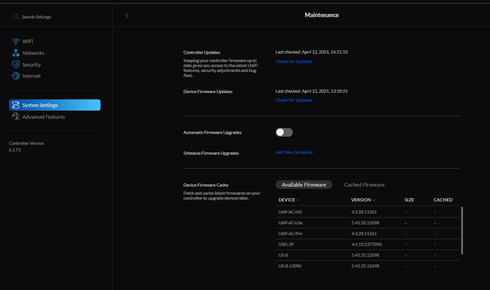Click the search magnifier icon
The height and width of the screenshot is (290, 490).
point(16,17)
